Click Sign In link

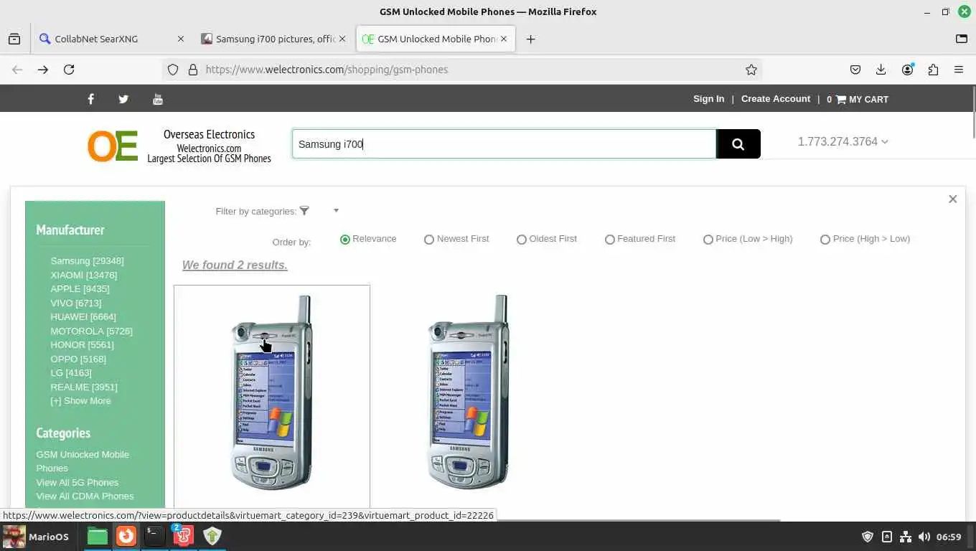708,99
